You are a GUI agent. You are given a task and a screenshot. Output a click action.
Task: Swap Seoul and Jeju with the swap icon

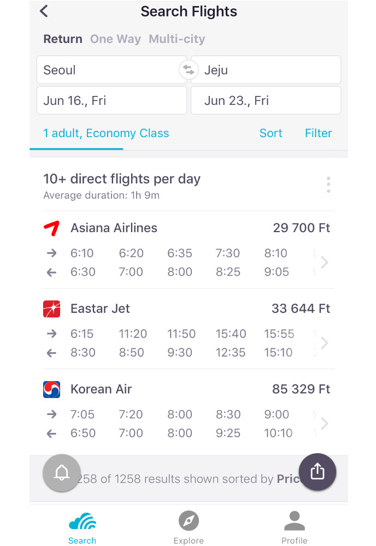coord(189,70)
